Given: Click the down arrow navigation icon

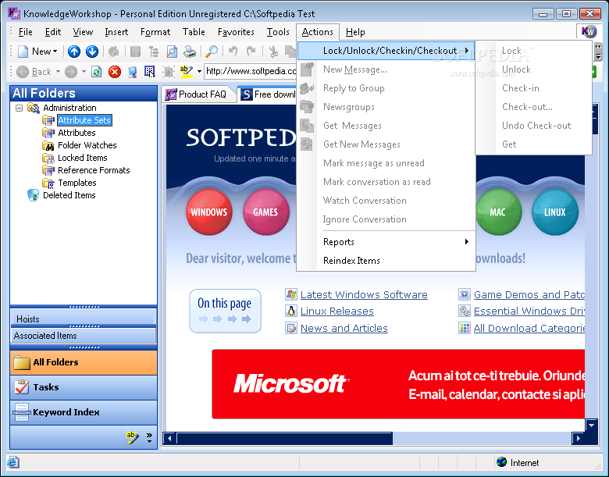Looking at the screenshot, I should (x=92, y=52).
